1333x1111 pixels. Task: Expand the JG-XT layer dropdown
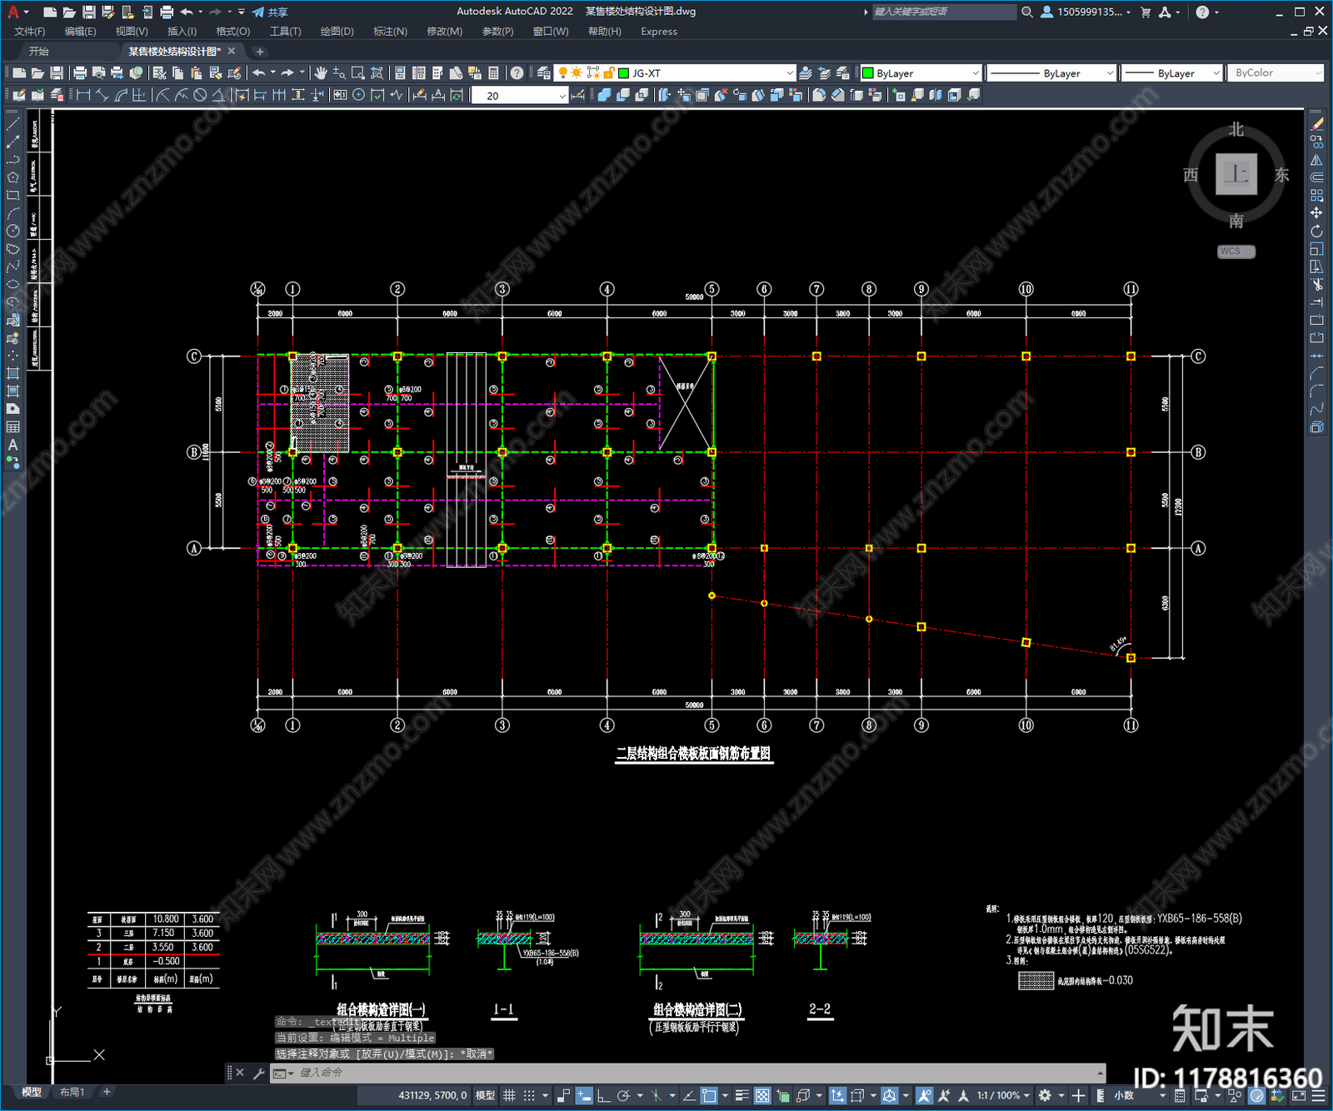pyautogui.click(x=790, y=73)
